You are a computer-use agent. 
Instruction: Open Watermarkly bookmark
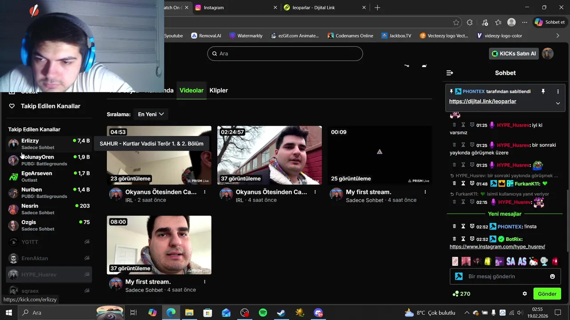pos(246,36)
